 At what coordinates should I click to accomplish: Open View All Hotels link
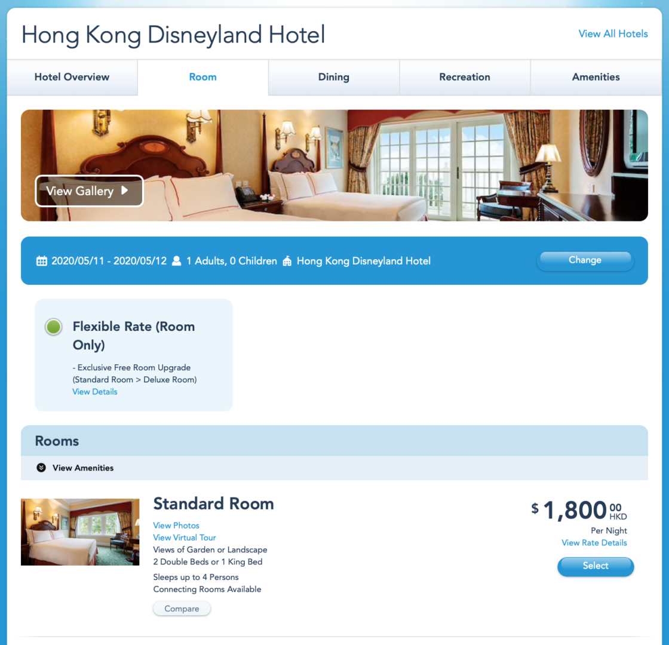[x=613, y=33]
